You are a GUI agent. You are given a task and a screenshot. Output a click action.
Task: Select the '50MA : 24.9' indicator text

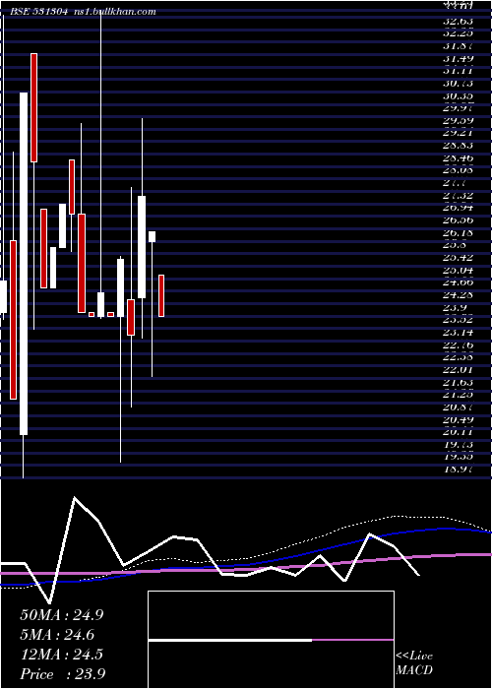coord(62,615)
